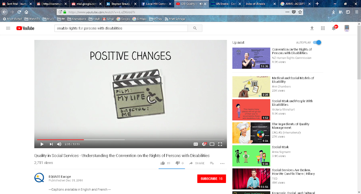
Task: Open notifications bell
Action: point(334,28)
